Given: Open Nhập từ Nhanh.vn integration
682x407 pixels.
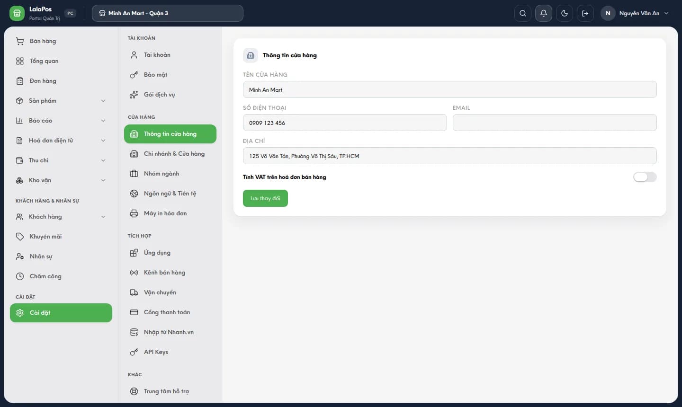Looking at the screenshot, I should [x=170, y=332].
